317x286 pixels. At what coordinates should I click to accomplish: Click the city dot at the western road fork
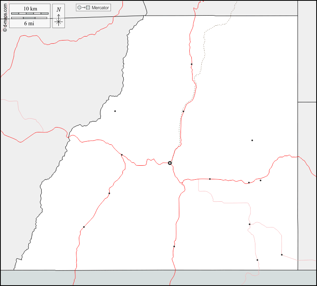pyautogui.click(x=122, y=155)
